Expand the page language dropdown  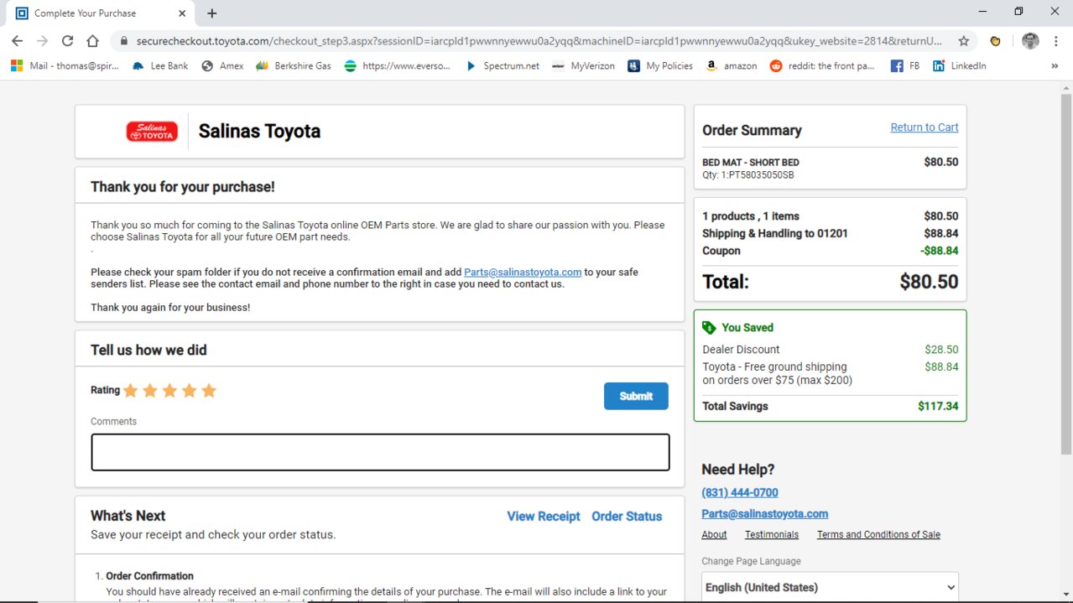click(x=830, y=587)
